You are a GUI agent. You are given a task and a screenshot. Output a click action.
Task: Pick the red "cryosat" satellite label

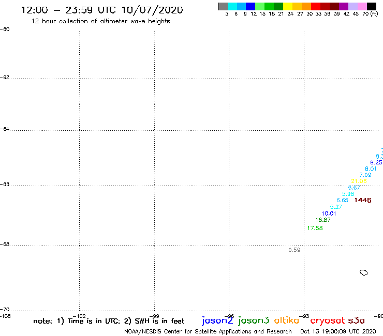click(328, 321)
